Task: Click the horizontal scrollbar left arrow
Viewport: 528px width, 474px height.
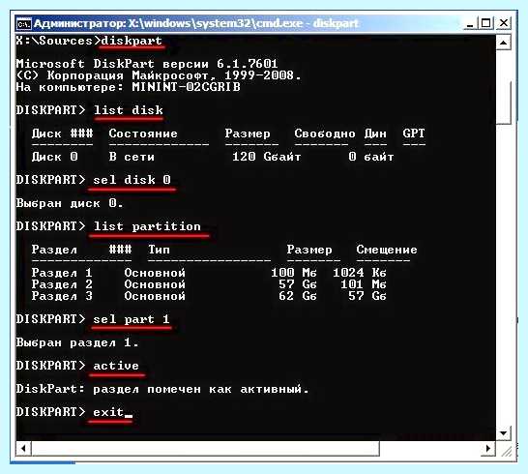Action: (23, 449)
